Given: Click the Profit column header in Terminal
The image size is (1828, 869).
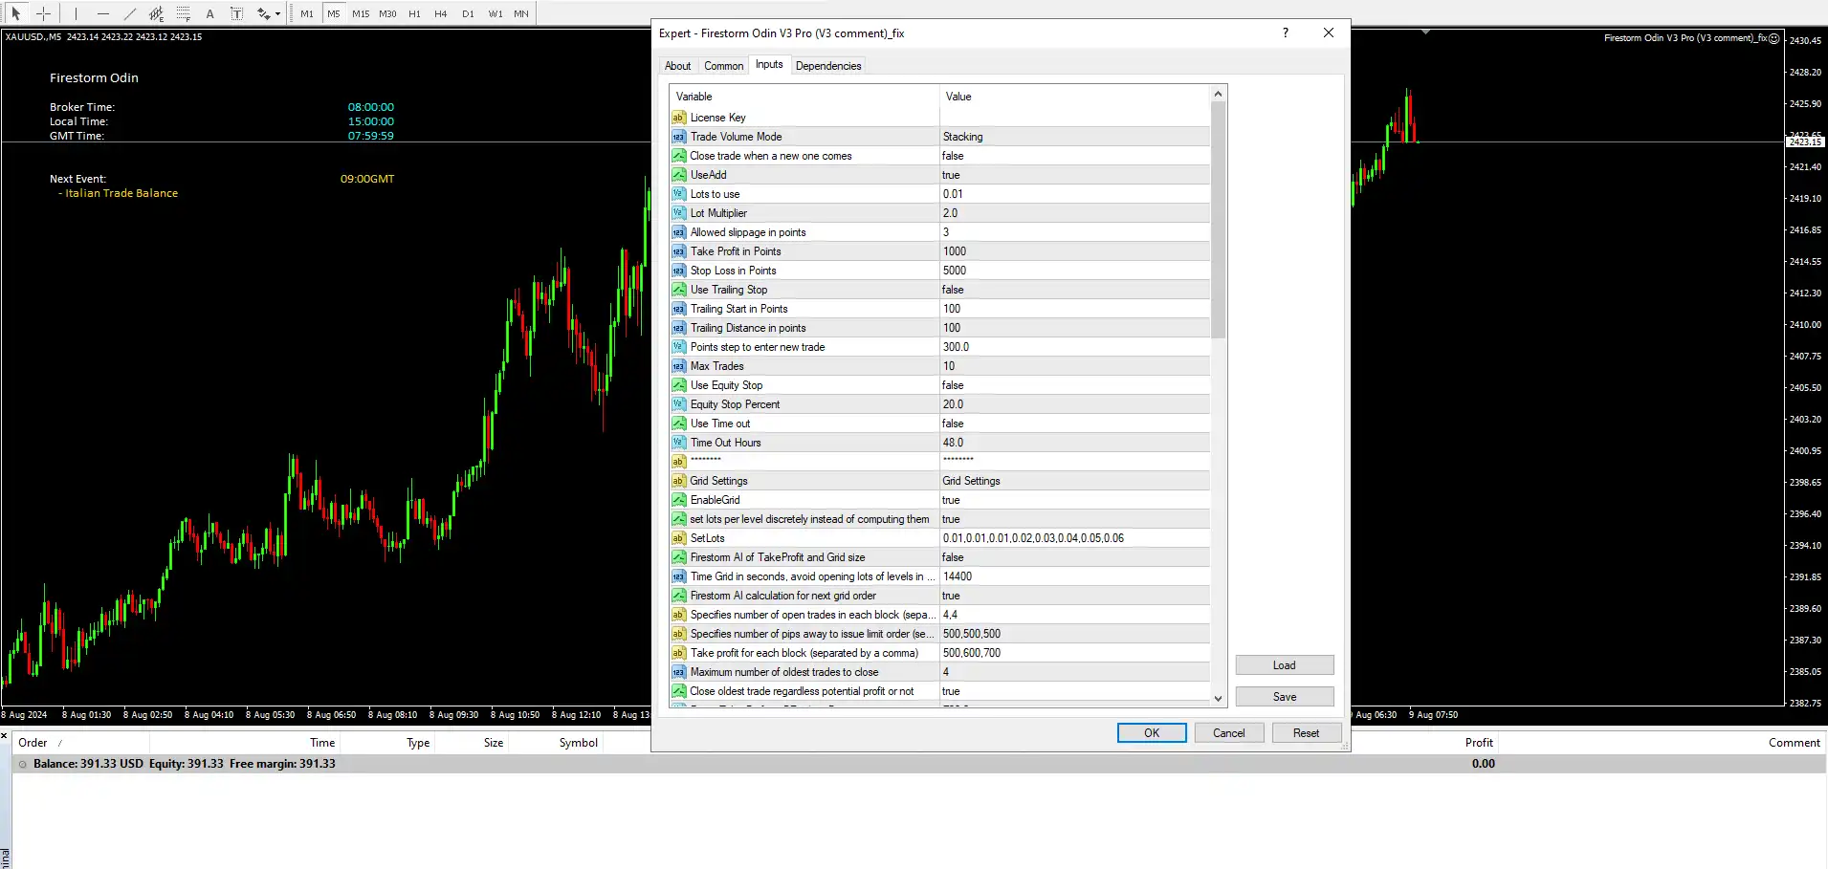Looking at the screenshot, I should tap(1479, 743).
